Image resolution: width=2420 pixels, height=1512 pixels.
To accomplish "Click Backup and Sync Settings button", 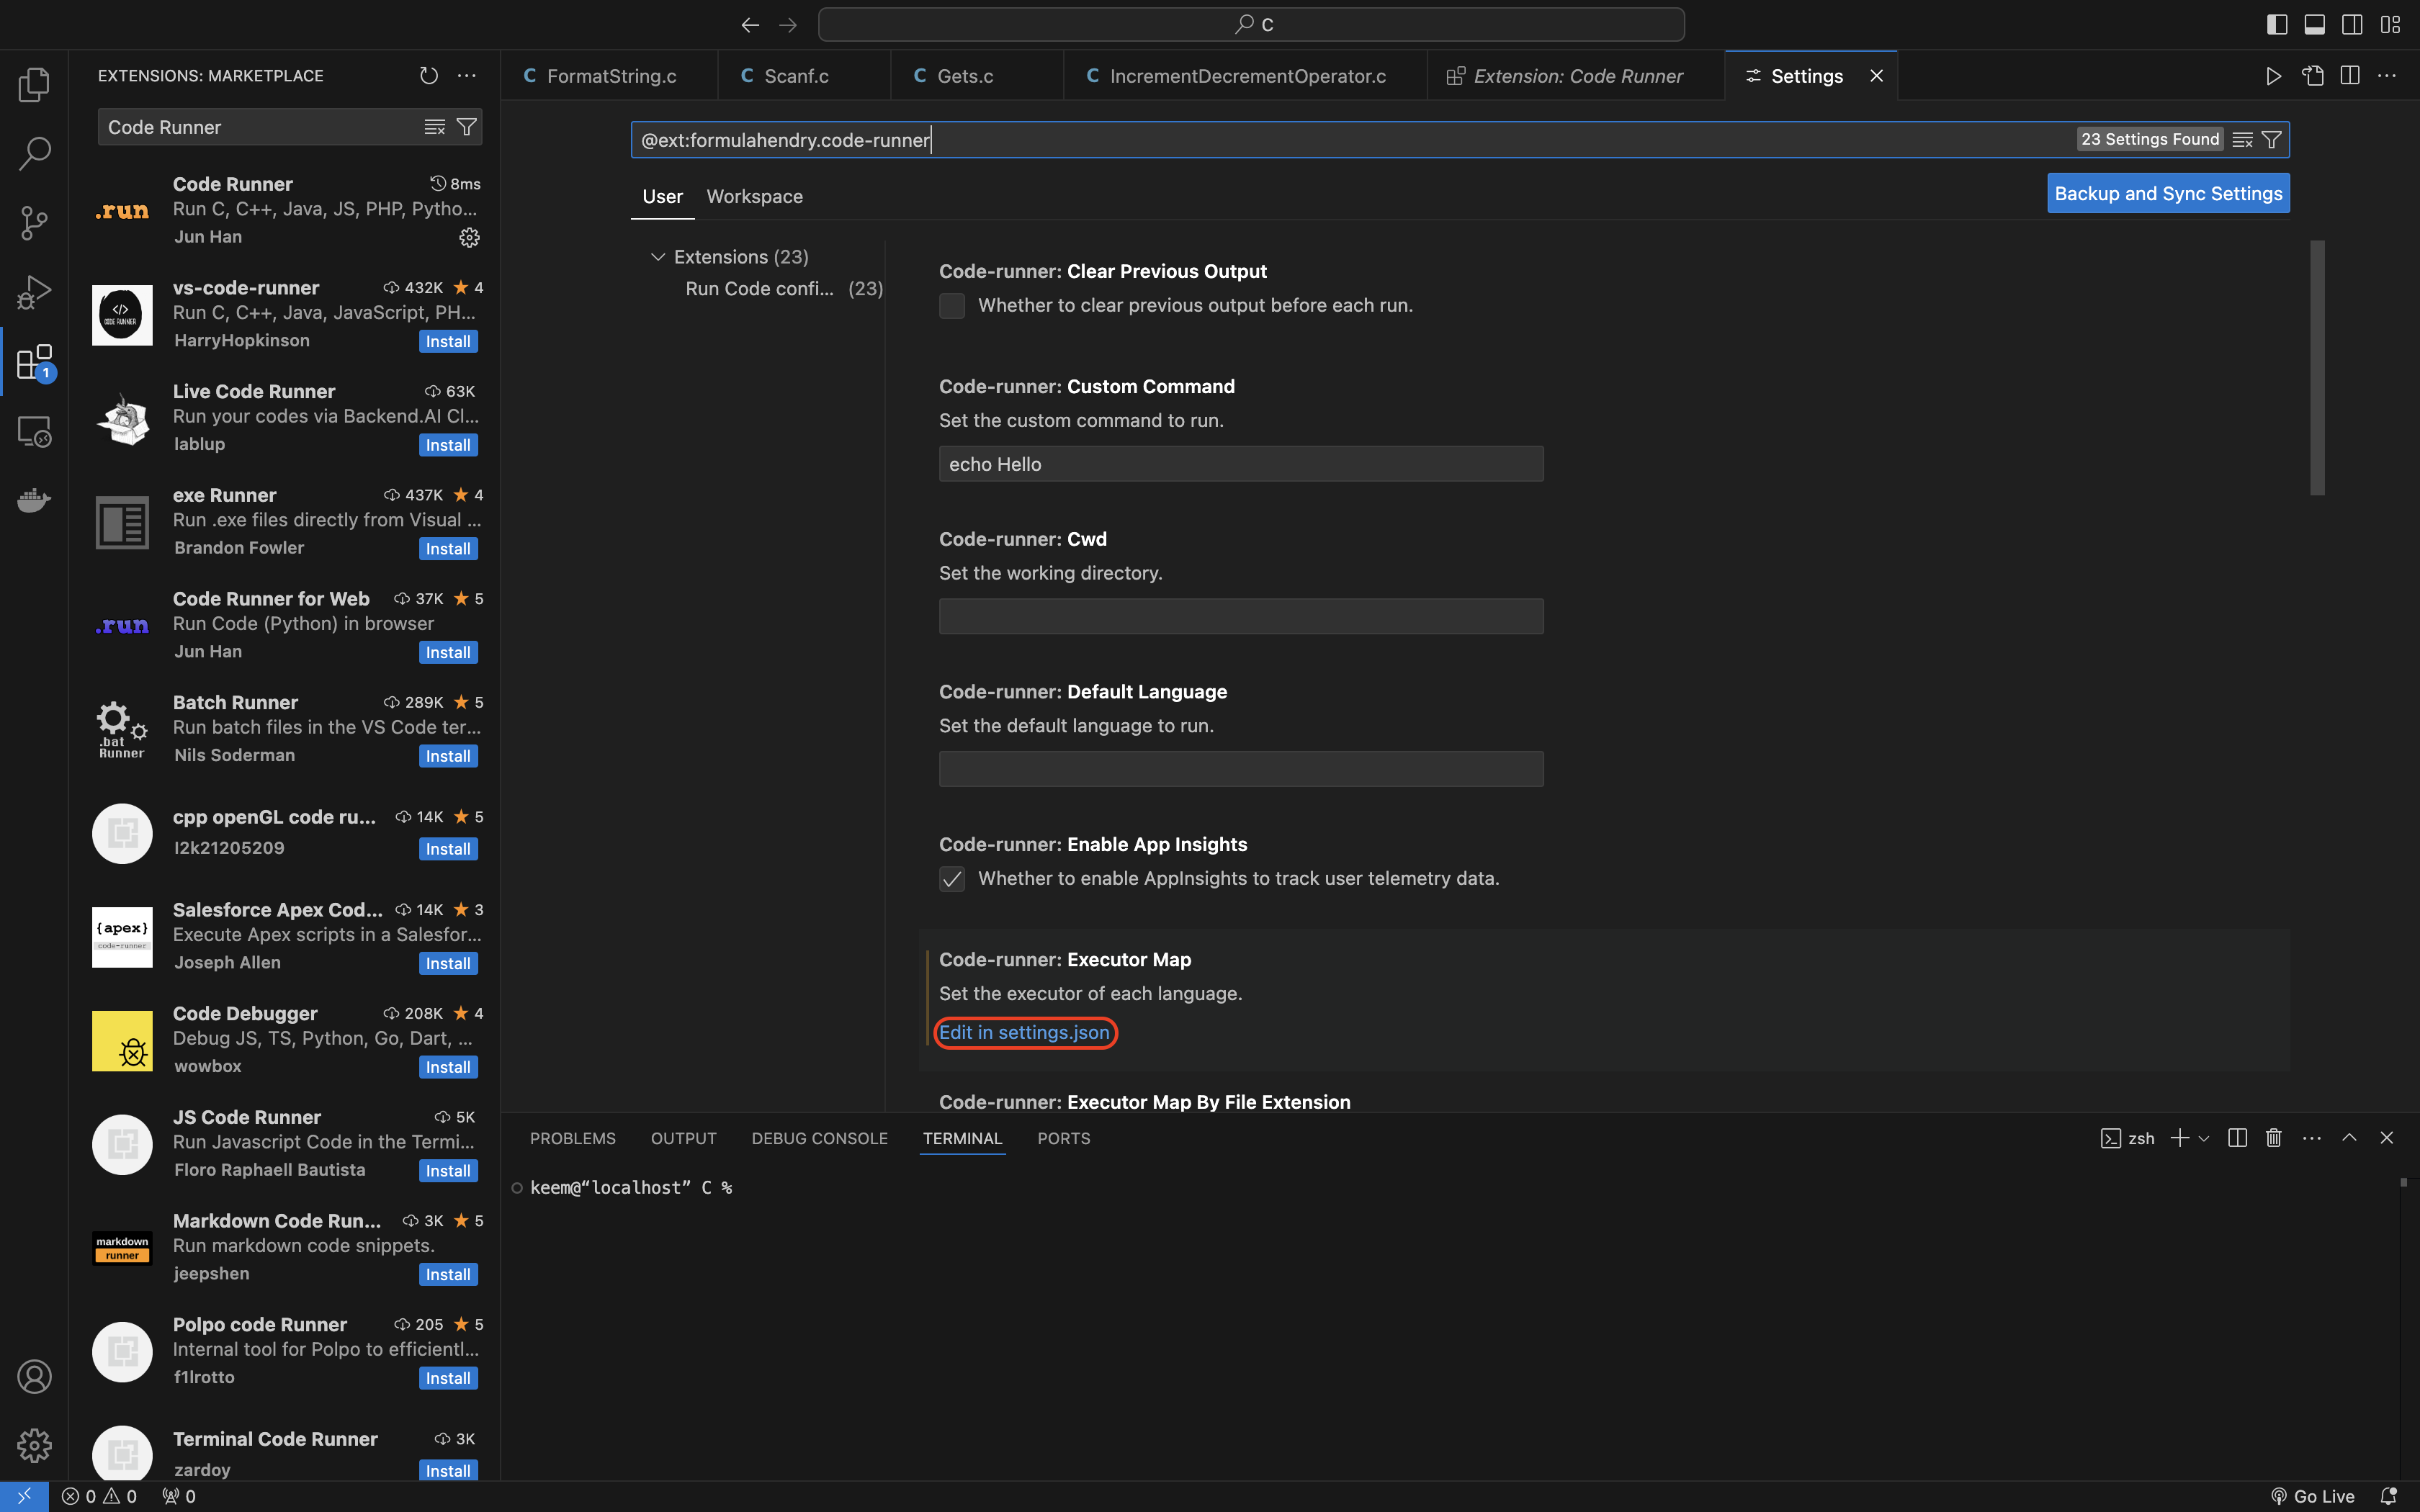I will [x=2168, y=194].
